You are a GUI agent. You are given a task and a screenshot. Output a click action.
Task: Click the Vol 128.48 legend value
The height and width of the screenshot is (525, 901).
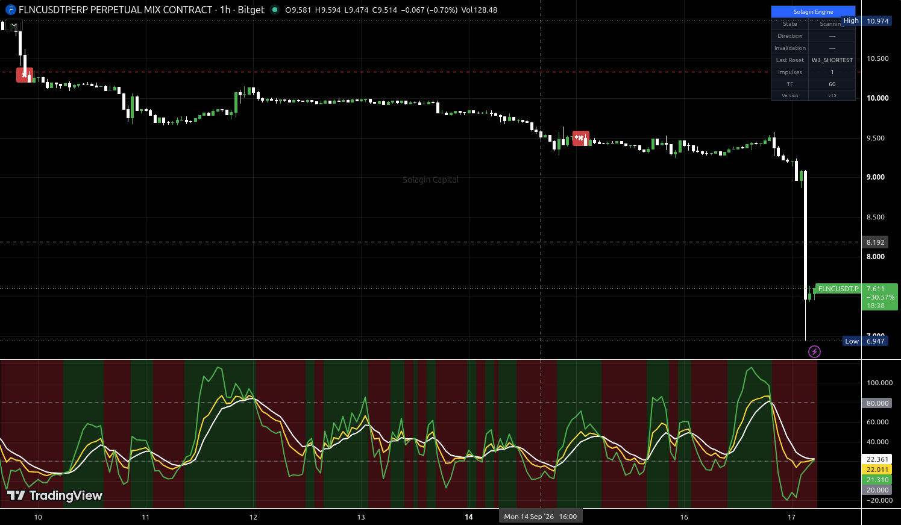pos(479,10)
